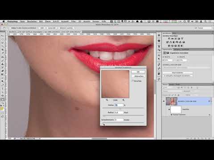The height and width of the screenshot is (160, 214).
Task: Select the Clone Stamp tool
Action: tap(3, 64)
